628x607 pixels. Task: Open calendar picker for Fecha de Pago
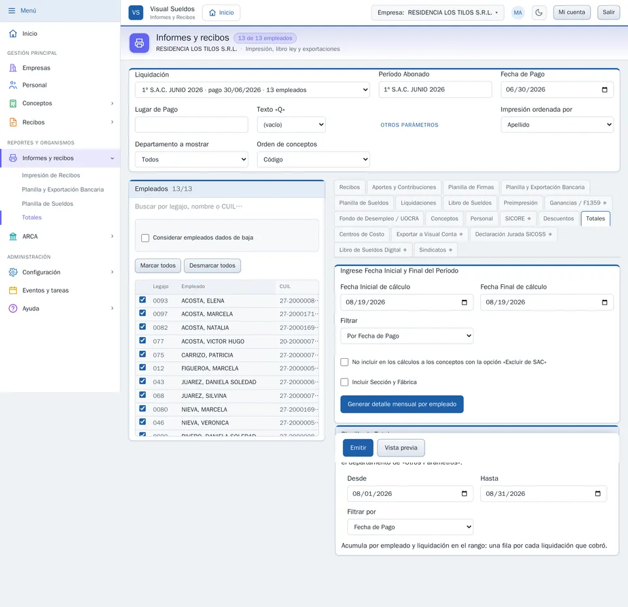pos(604,90)
